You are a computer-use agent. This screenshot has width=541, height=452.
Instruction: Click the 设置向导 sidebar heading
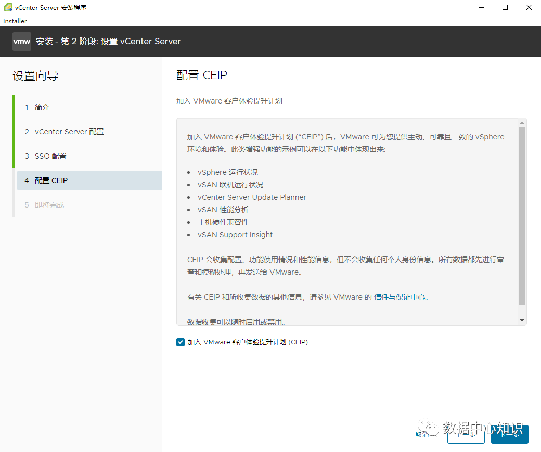(x=35, y=76)
